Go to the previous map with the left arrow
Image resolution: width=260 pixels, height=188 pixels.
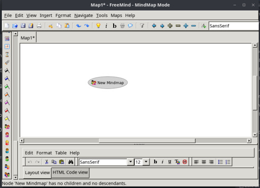(154, 25)
